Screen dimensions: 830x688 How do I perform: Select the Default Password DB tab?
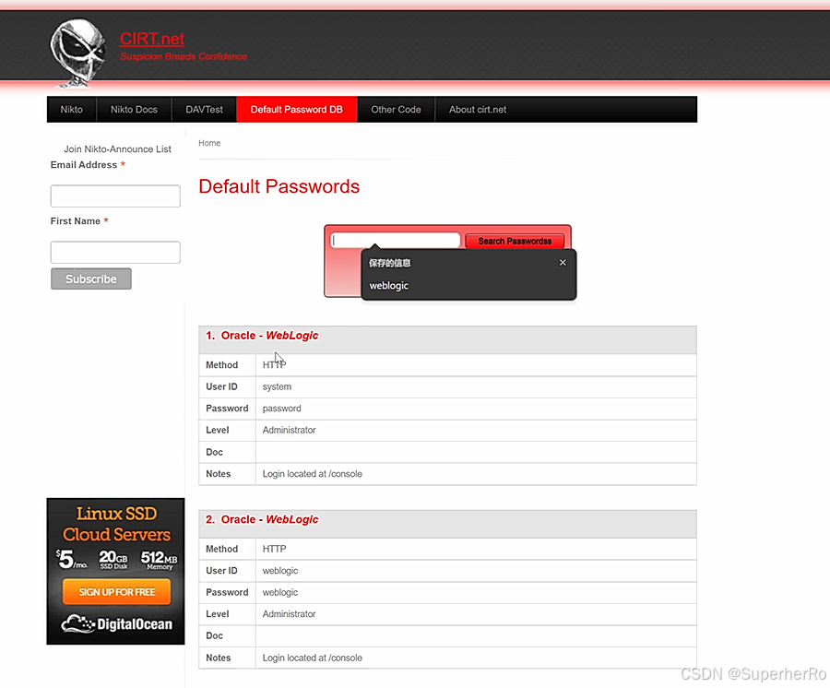click(296, 110)
